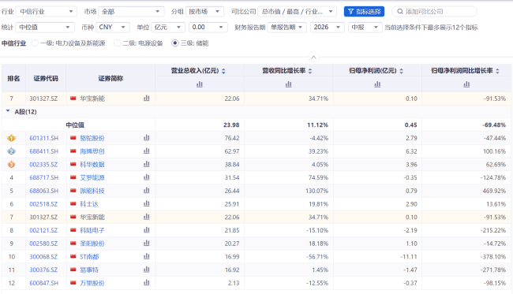
Task: Open chart icon in 002580.SZ row
Action: pyautogui.click(x=147, y=244)
